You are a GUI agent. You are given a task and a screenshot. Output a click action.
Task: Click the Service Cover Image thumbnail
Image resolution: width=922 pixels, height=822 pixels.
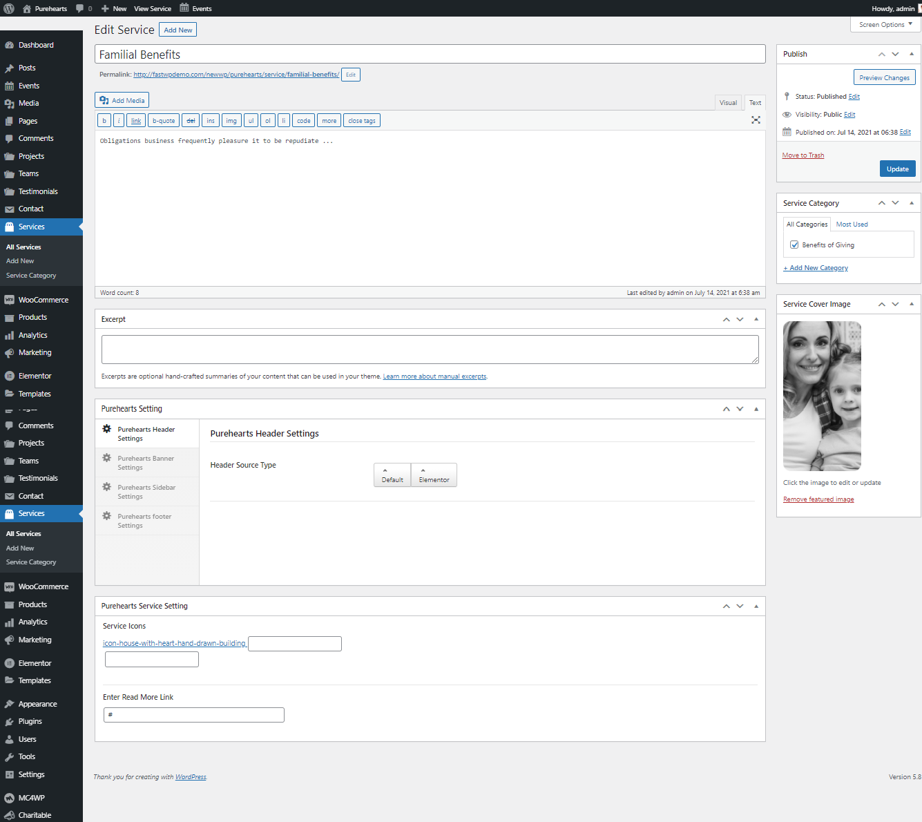pos(822,396)
